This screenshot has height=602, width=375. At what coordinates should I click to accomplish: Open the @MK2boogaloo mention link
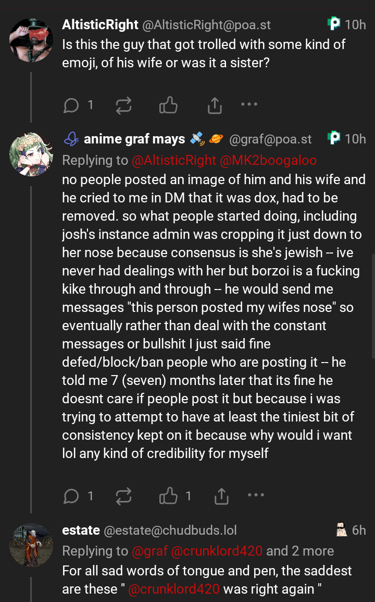click(268, 160)
